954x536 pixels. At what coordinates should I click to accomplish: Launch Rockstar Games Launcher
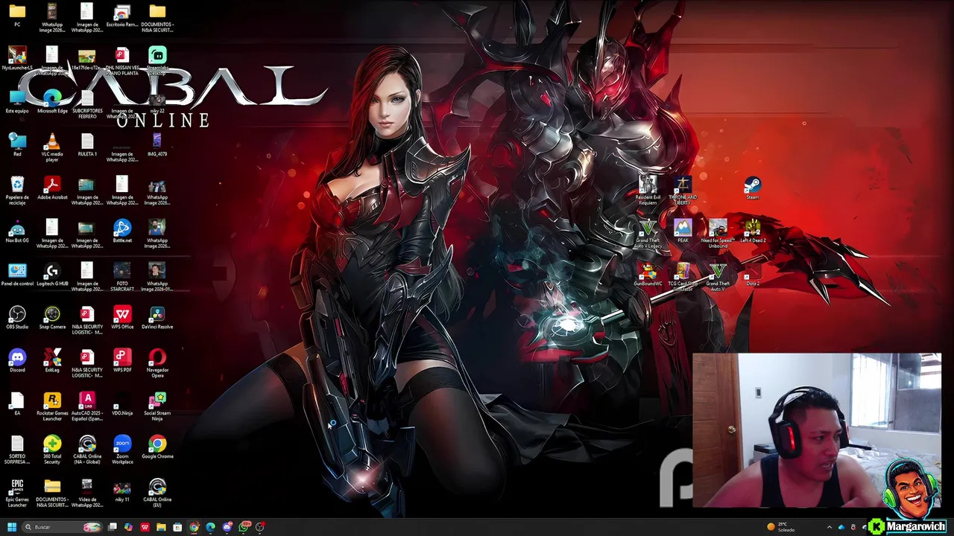tap(52, 406)
